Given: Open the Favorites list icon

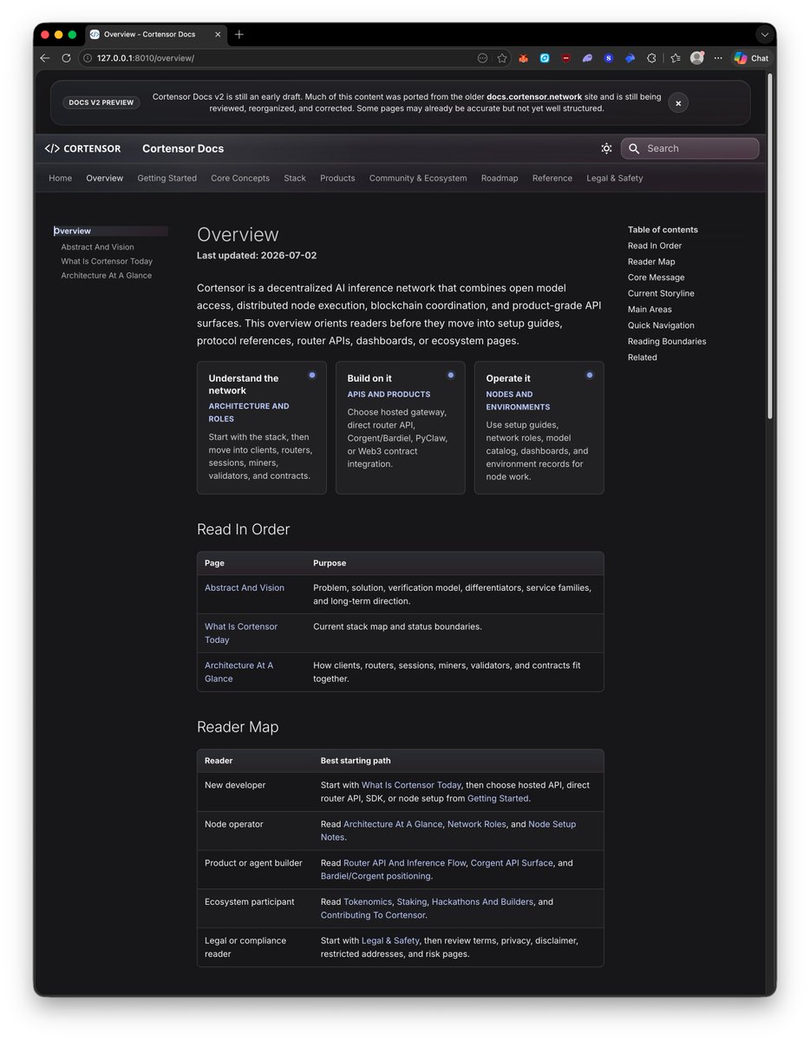Looking at the screenshot, I should click(x=676, y=58).
